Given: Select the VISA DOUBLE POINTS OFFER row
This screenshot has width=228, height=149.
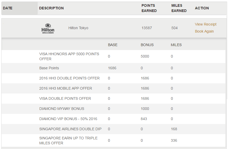Looking at the screenshot, I should [x=113, y=98].
